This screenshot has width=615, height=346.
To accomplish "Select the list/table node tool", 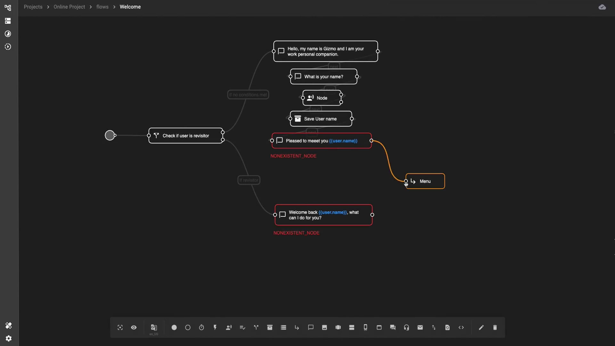I will point(283,327).
